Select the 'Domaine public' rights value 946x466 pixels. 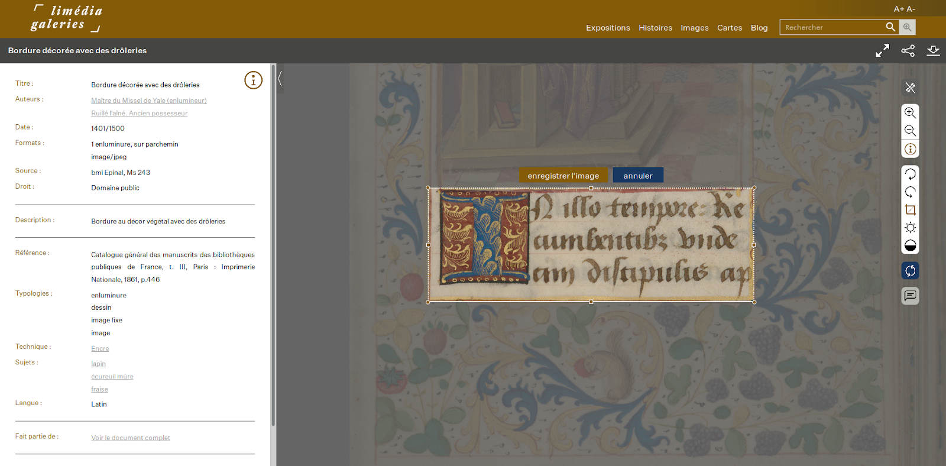click(115, 188)
